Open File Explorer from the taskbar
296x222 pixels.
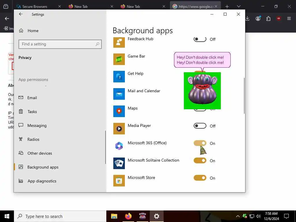tap(114, 216)
